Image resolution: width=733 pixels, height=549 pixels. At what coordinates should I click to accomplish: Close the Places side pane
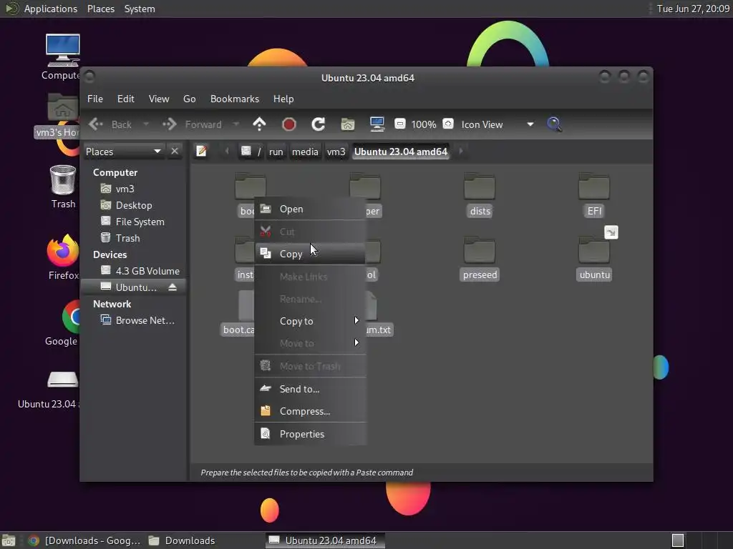175,152
